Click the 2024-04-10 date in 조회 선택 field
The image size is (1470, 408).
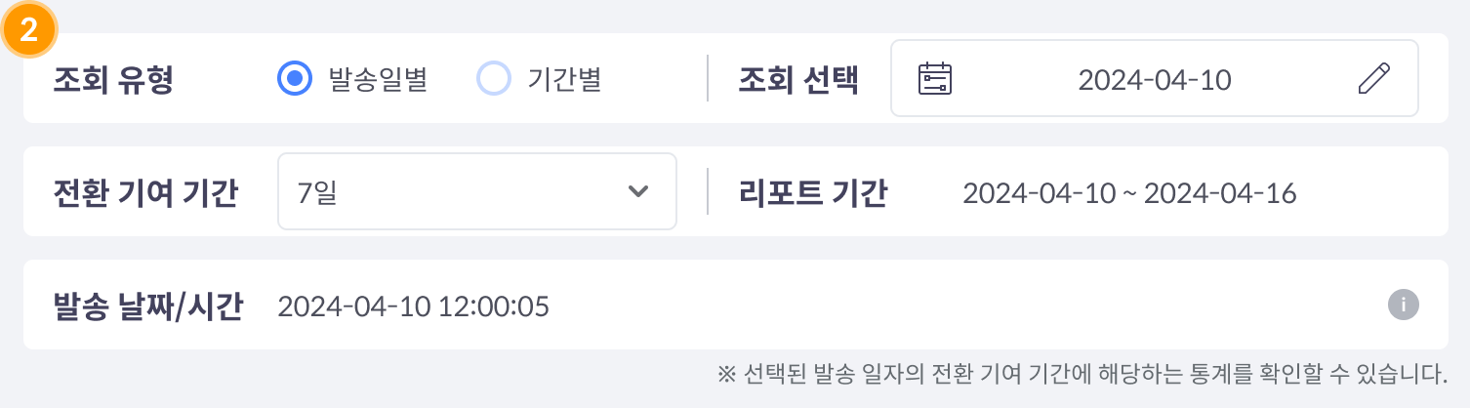[1154, 80]
